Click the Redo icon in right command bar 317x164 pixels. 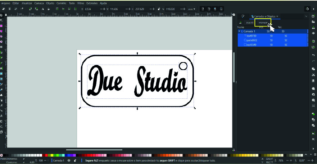tap(313, 61)
